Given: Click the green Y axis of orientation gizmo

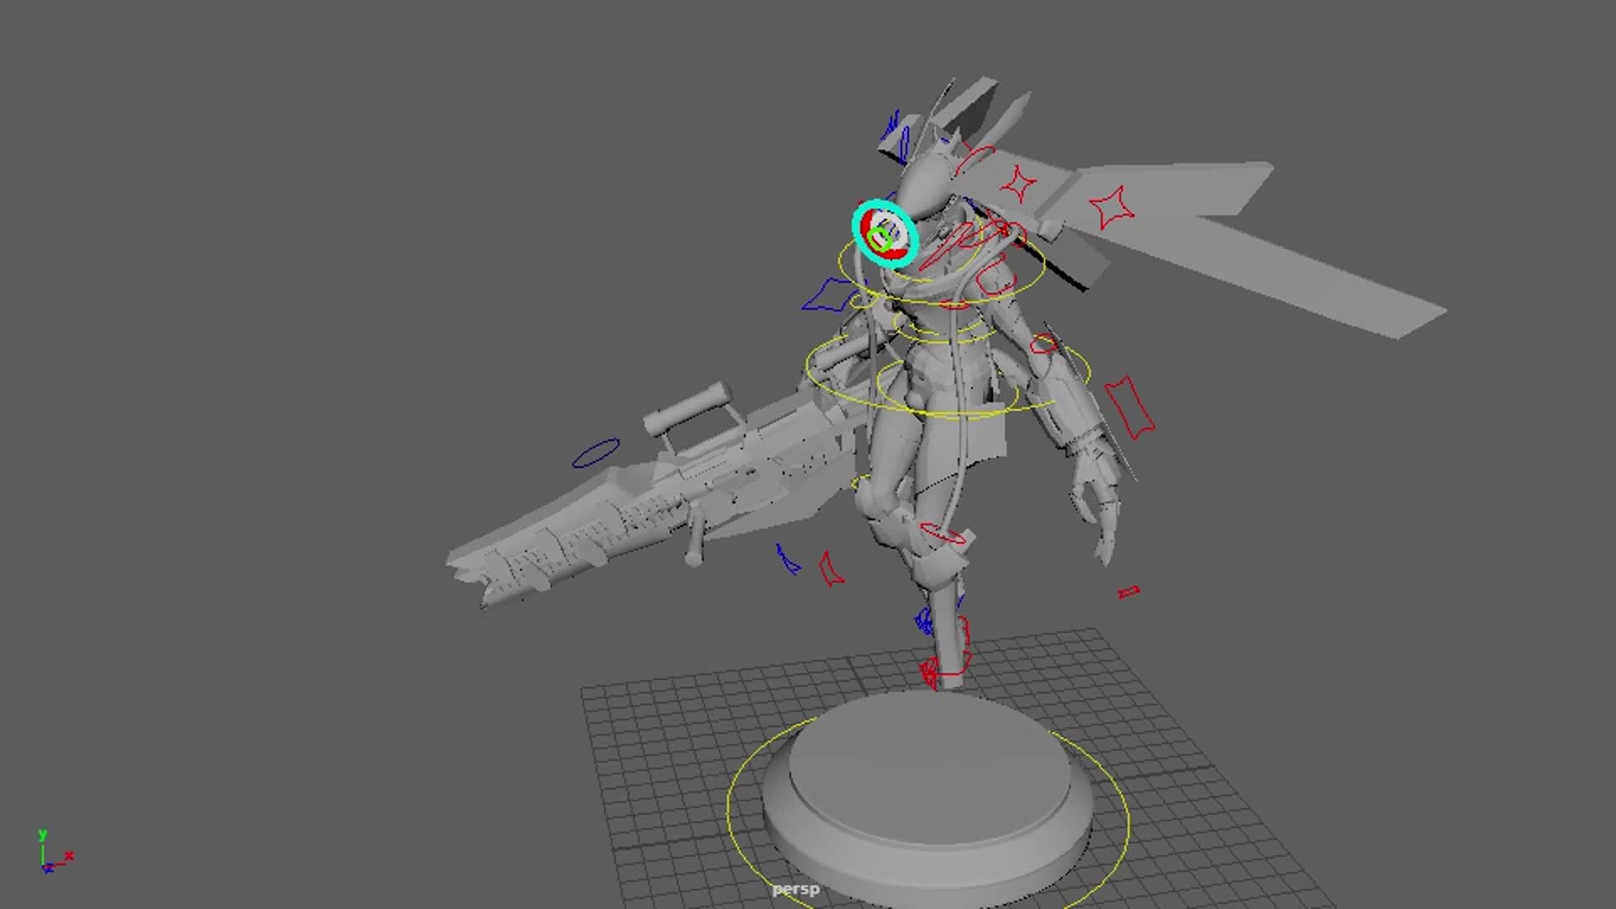Looking at the screenshot, I should tap(42, 843).
